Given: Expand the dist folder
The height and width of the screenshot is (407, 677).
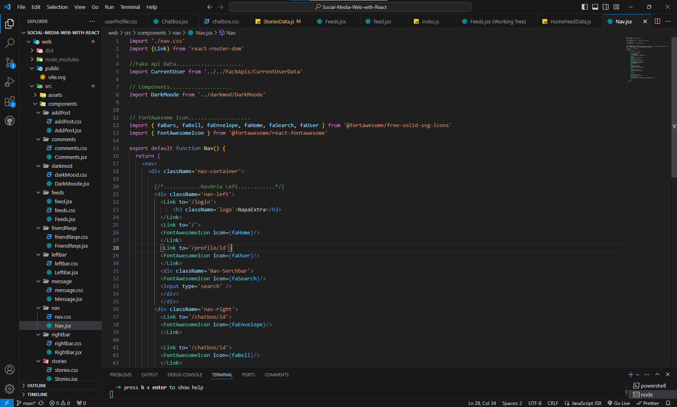Looking at the screenshot, I should [x=60, y=50].
